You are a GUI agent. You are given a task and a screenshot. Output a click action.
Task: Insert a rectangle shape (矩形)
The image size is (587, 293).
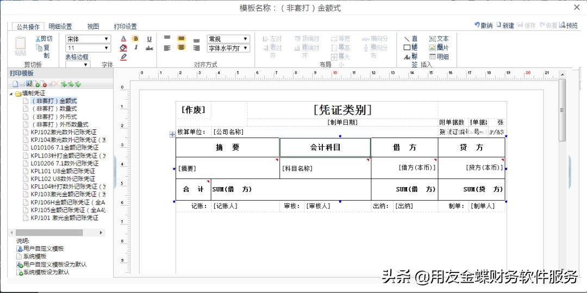pyautogui.click(x=411, y=47)
